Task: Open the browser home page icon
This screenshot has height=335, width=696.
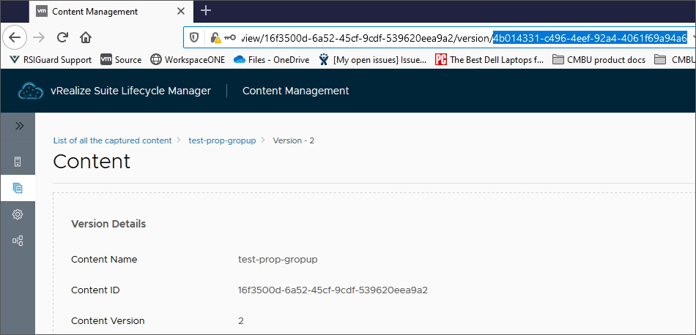Action: click(86, 37)
